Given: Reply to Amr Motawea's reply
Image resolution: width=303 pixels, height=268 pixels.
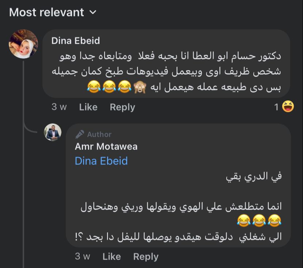Looking at the screenshot, I should (x=146, y=257).
